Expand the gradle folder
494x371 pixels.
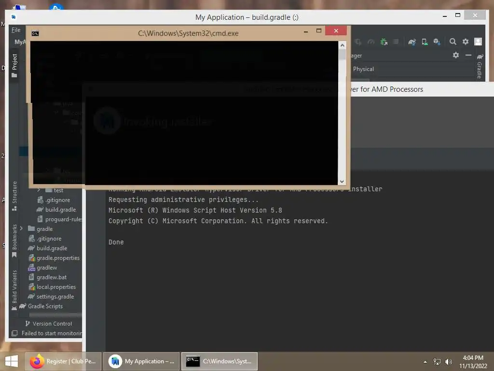tap(21, 228)
